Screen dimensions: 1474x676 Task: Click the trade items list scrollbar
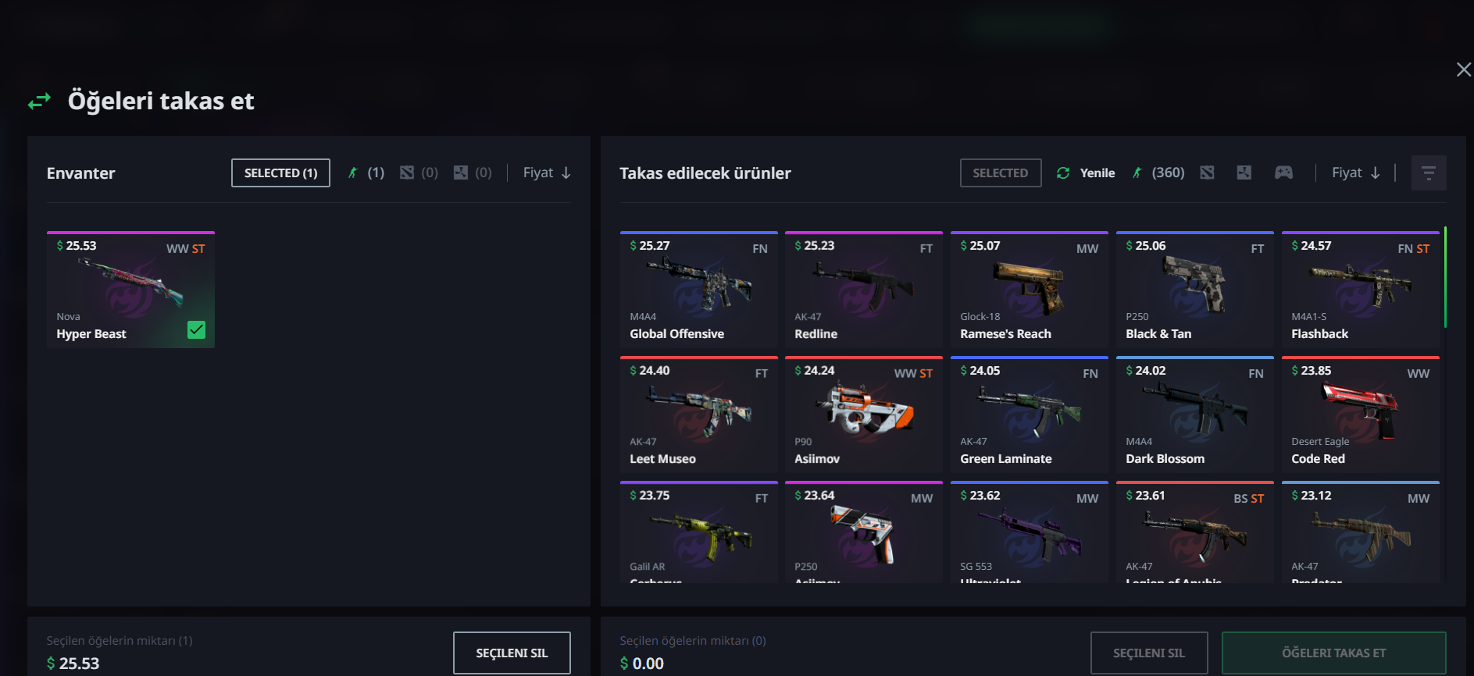(x=1445, y=277)
